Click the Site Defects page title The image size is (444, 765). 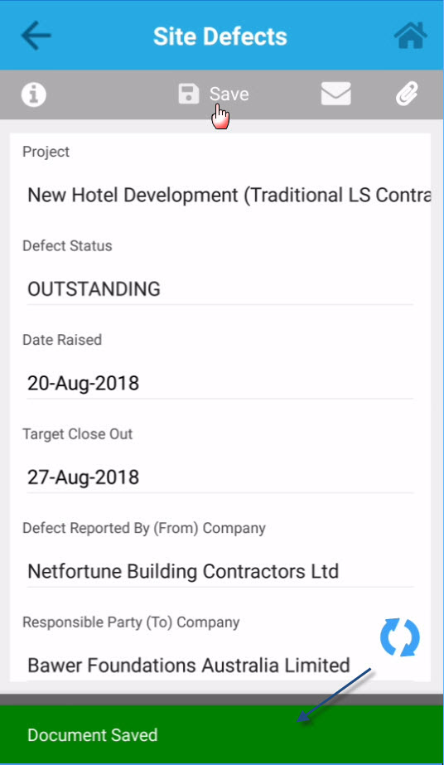click(220, 36)
